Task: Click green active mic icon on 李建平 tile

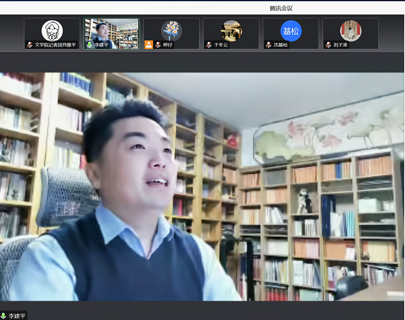Action: coord(90,45)
